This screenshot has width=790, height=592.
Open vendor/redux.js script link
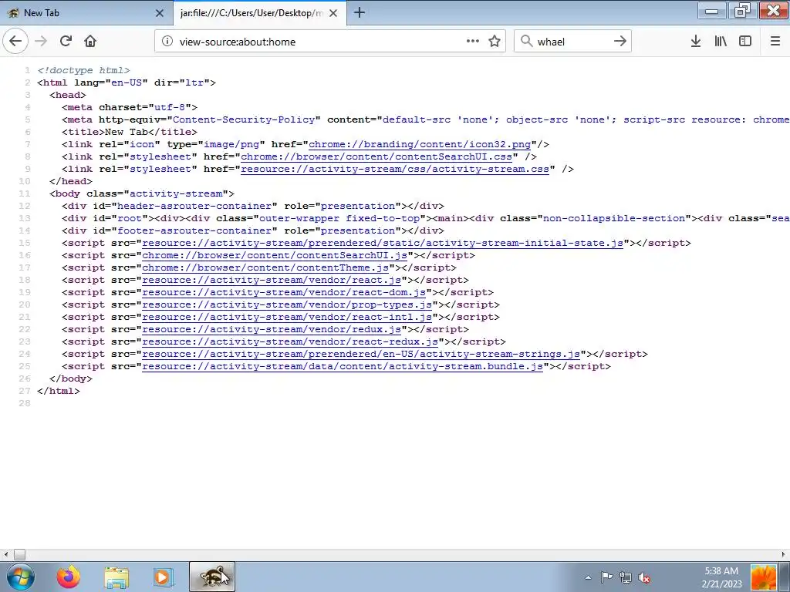pos(272,329)
